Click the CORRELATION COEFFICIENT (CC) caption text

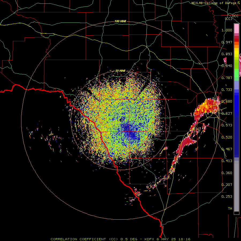tap(84, 239)
